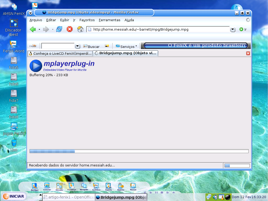Click the mplayerplug-in play logo

(36, 66)
